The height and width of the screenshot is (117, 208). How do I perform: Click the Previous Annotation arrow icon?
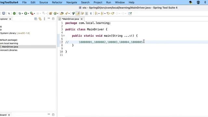click(102, 13)
